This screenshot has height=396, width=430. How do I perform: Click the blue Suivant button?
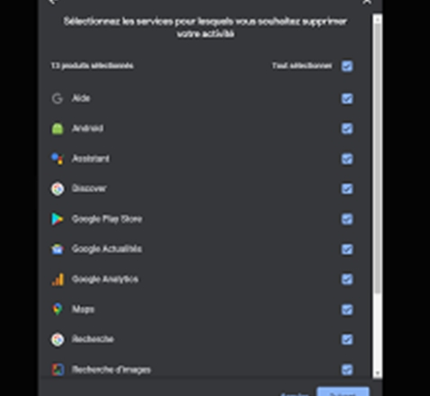pos(343,392)
